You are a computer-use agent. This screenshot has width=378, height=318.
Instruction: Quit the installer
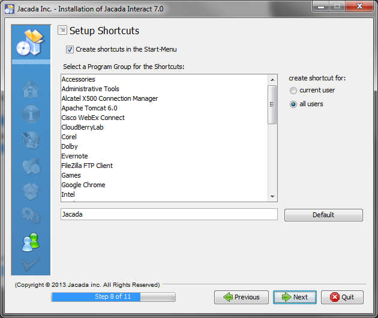click(342, 297)
